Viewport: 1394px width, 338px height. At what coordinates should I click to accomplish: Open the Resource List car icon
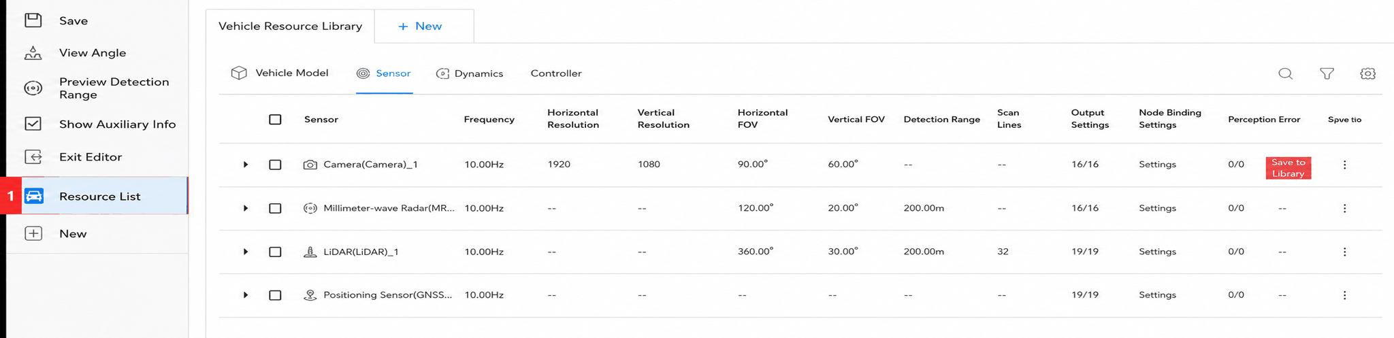coord(33,196)
